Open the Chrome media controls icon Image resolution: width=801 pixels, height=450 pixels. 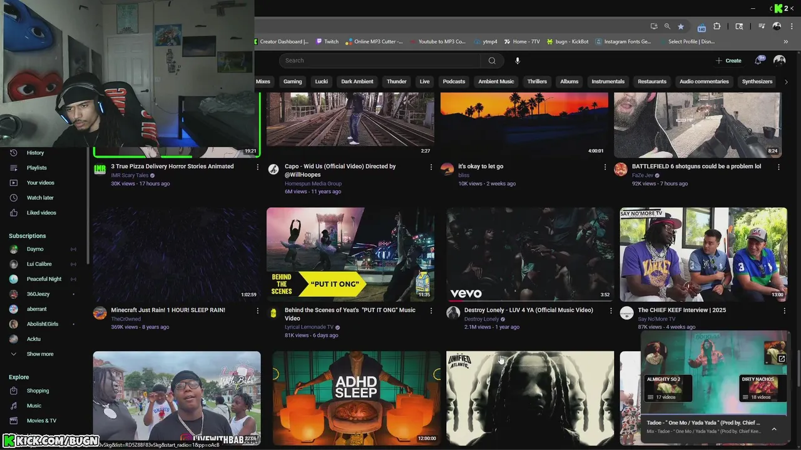(762, 26)
